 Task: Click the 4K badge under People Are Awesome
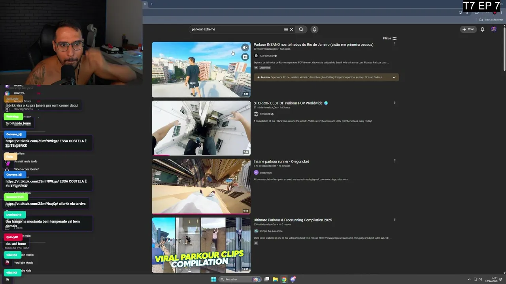tap(256, 243)
